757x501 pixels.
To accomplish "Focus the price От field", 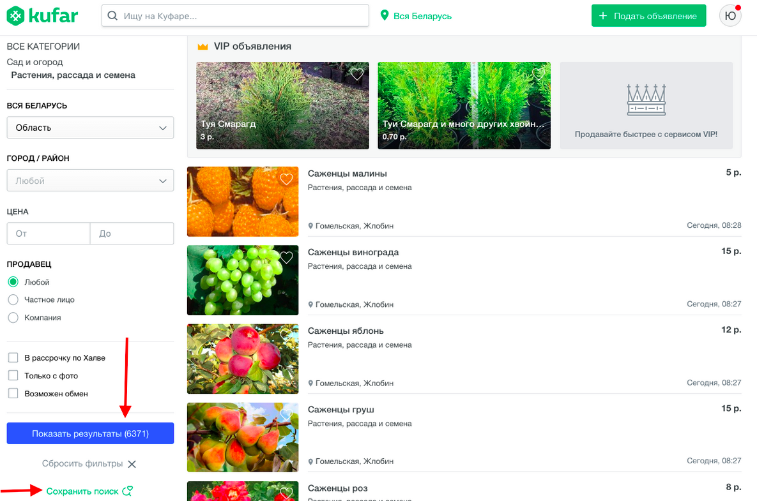I will (x=49, y=234).
